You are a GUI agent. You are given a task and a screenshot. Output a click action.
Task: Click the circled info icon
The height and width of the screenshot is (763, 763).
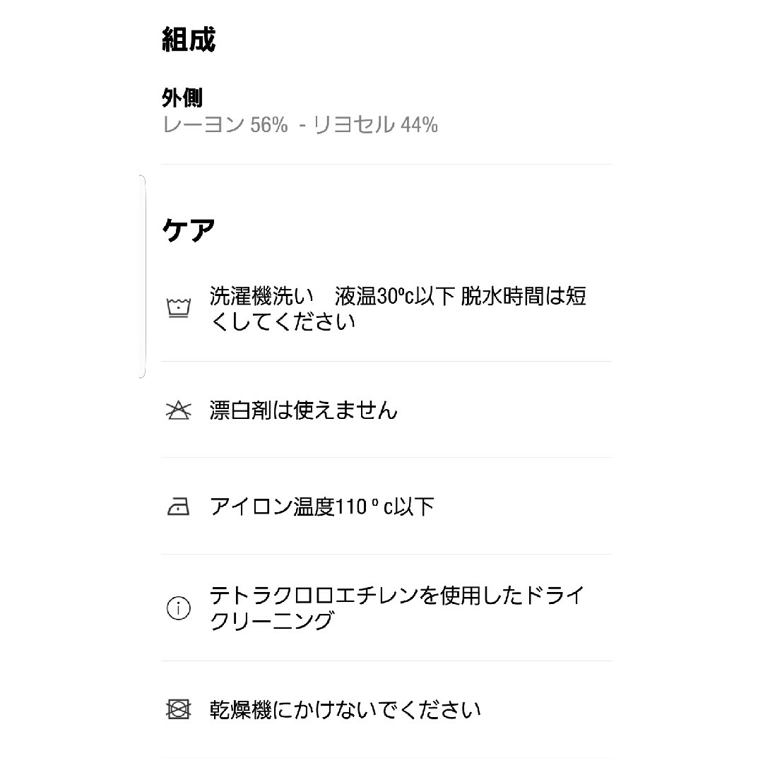tap(179, 608)
